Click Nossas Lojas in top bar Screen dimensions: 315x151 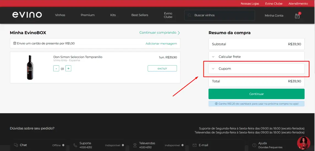coord(250,4)
